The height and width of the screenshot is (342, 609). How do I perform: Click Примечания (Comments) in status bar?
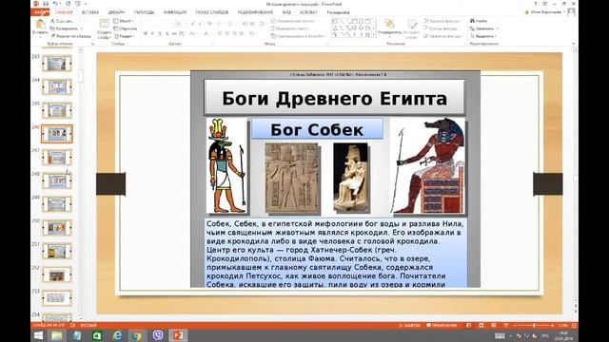442,325
